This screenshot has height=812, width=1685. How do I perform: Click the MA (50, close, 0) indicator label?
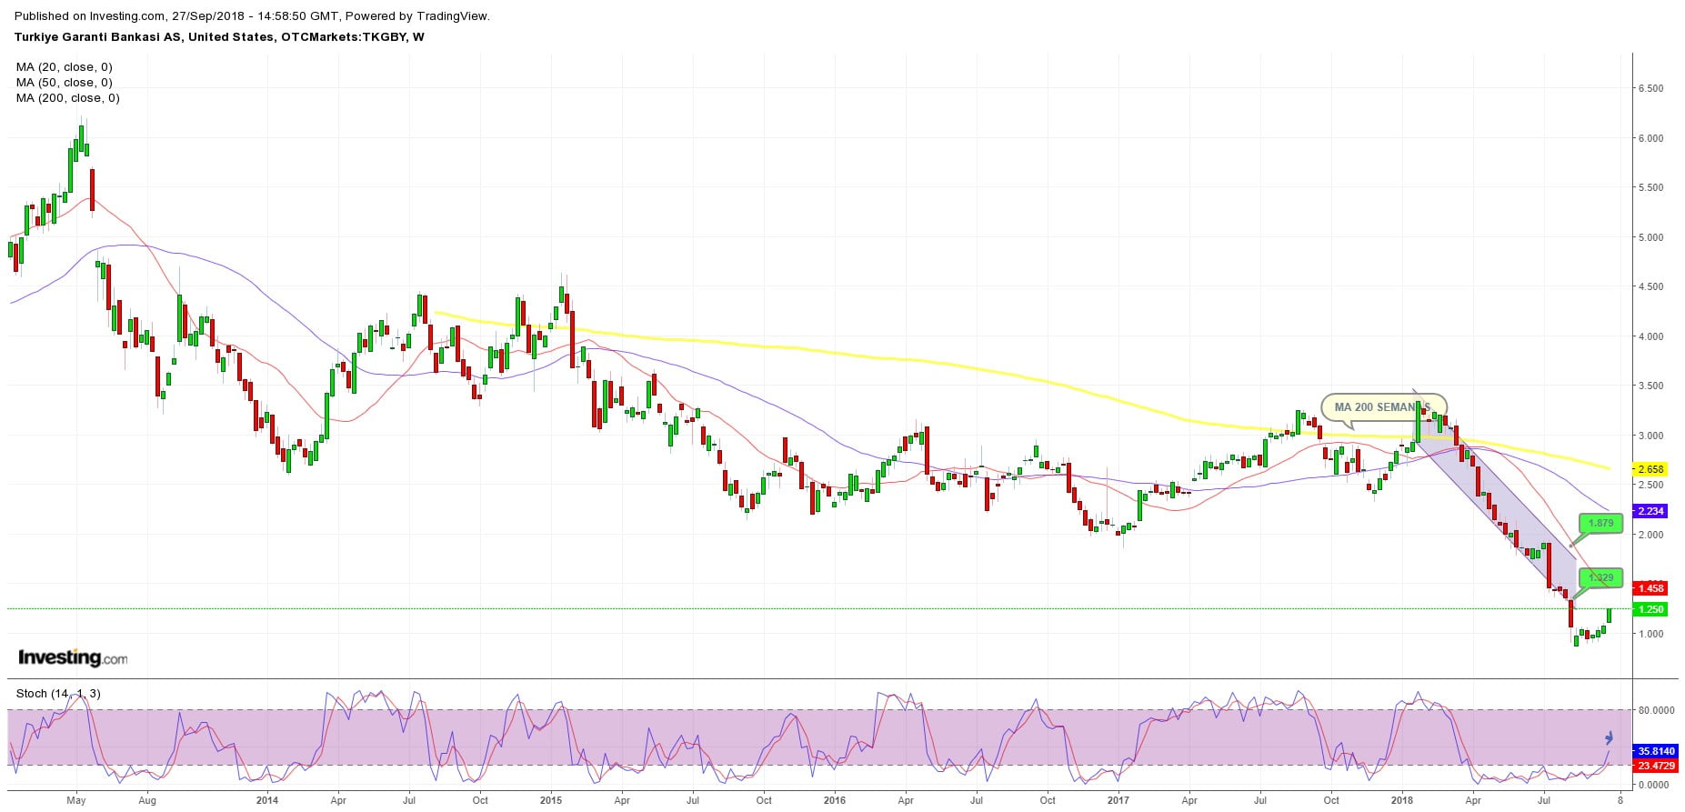(x=64, y=83)
